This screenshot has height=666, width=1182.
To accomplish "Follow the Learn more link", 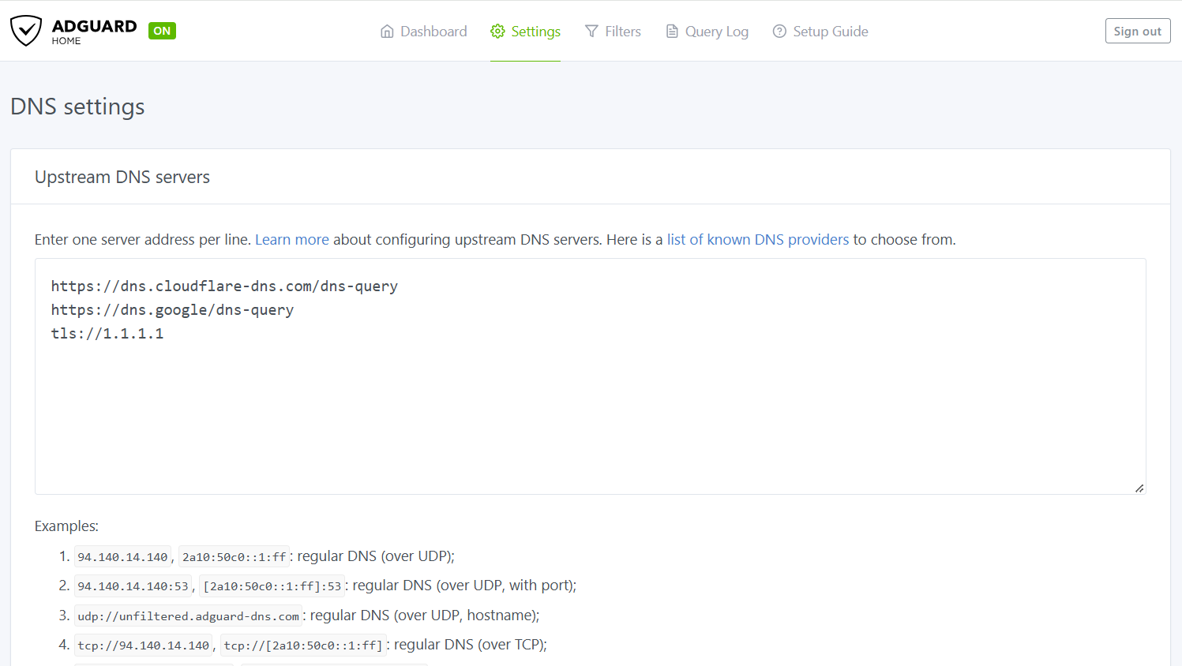I will pyautogui.click(x=292, y=239).
